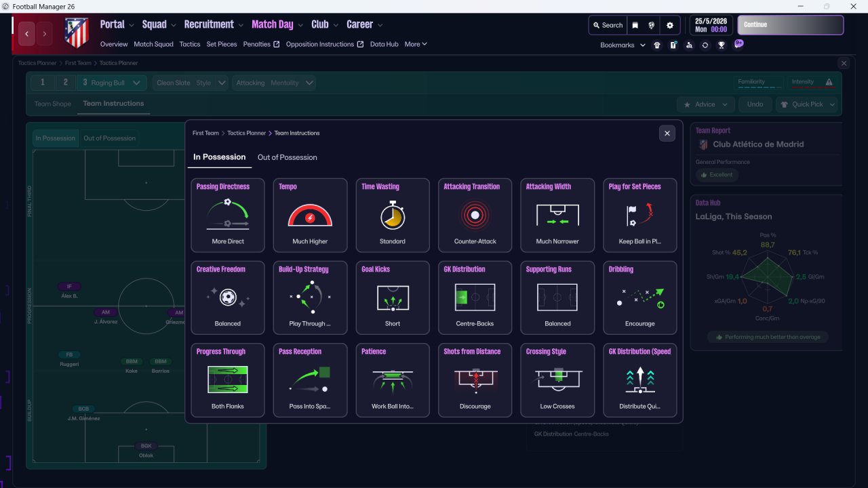868x488 pixels.
Task: Open the Set Pieces page
Action: coord(222,44)
